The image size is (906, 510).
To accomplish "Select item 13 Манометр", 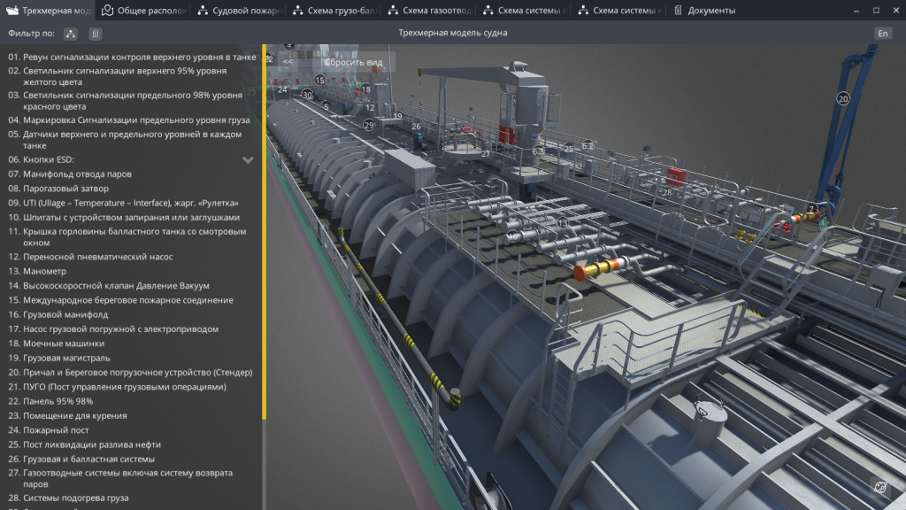I will [x=37, y=271].
